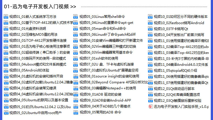Select file 视频04_02虚拟机加载Ubuntu12.04.2镜像
213x120 pixels.
(x=41, y=82)
